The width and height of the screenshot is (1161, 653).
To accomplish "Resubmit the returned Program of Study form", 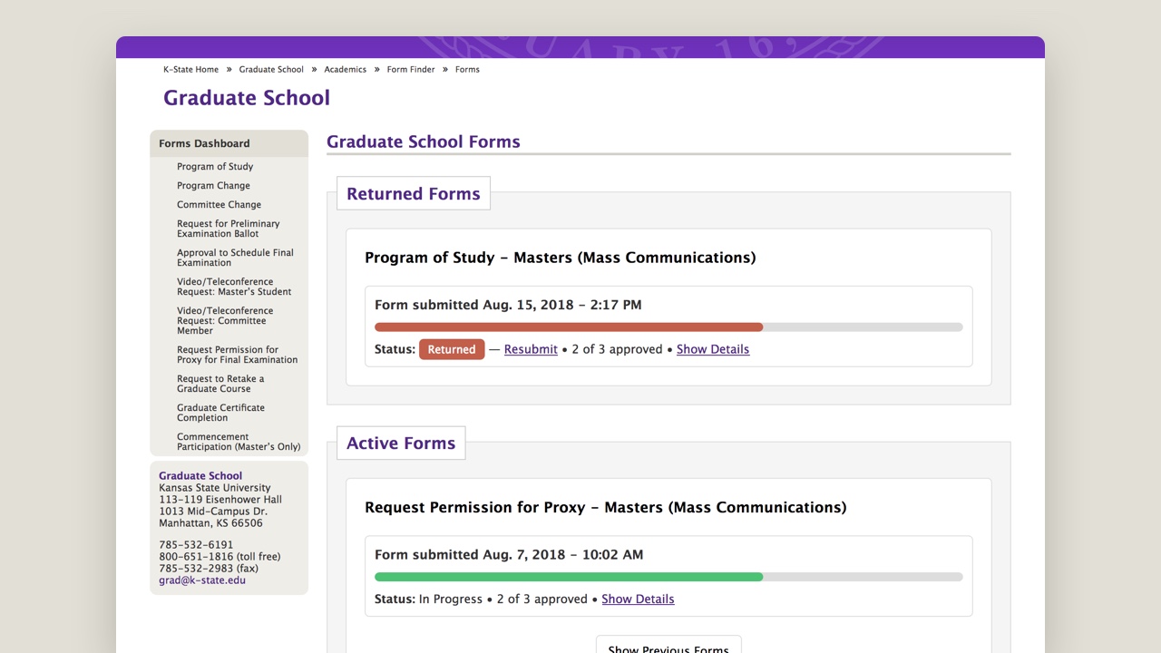I will 531,349.
